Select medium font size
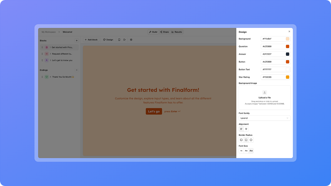The width and height of the screenshot is (331, 186). click(x=246, y=151)
